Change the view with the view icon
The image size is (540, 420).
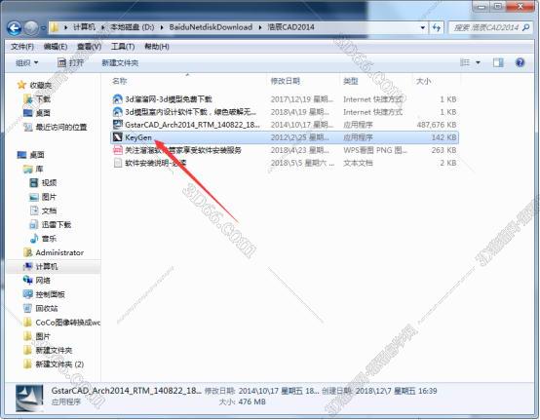pos(465,62)
